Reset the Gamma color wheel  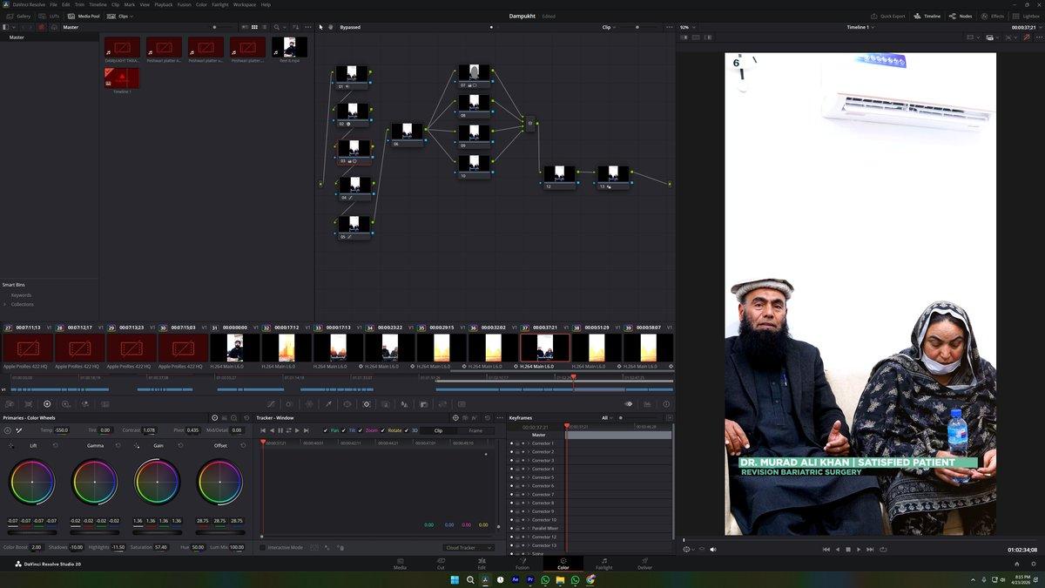click(118, 445)
